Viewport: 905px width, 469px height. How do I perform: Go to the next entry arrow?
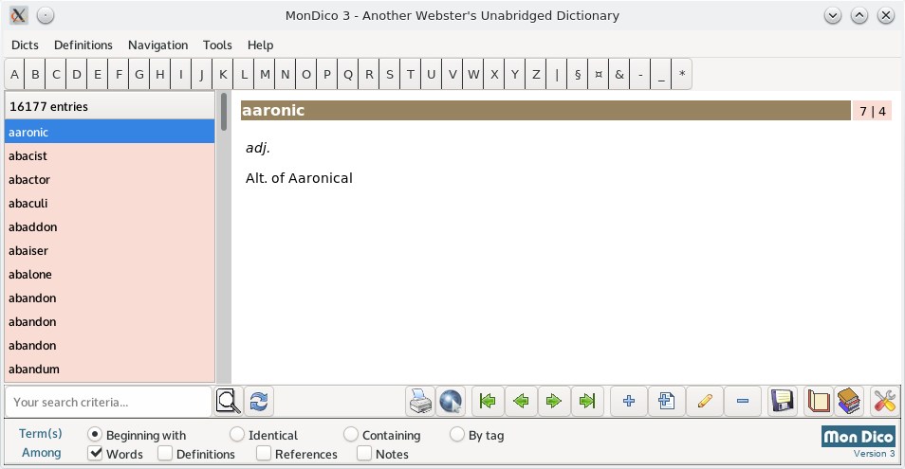tap(553, 401)
